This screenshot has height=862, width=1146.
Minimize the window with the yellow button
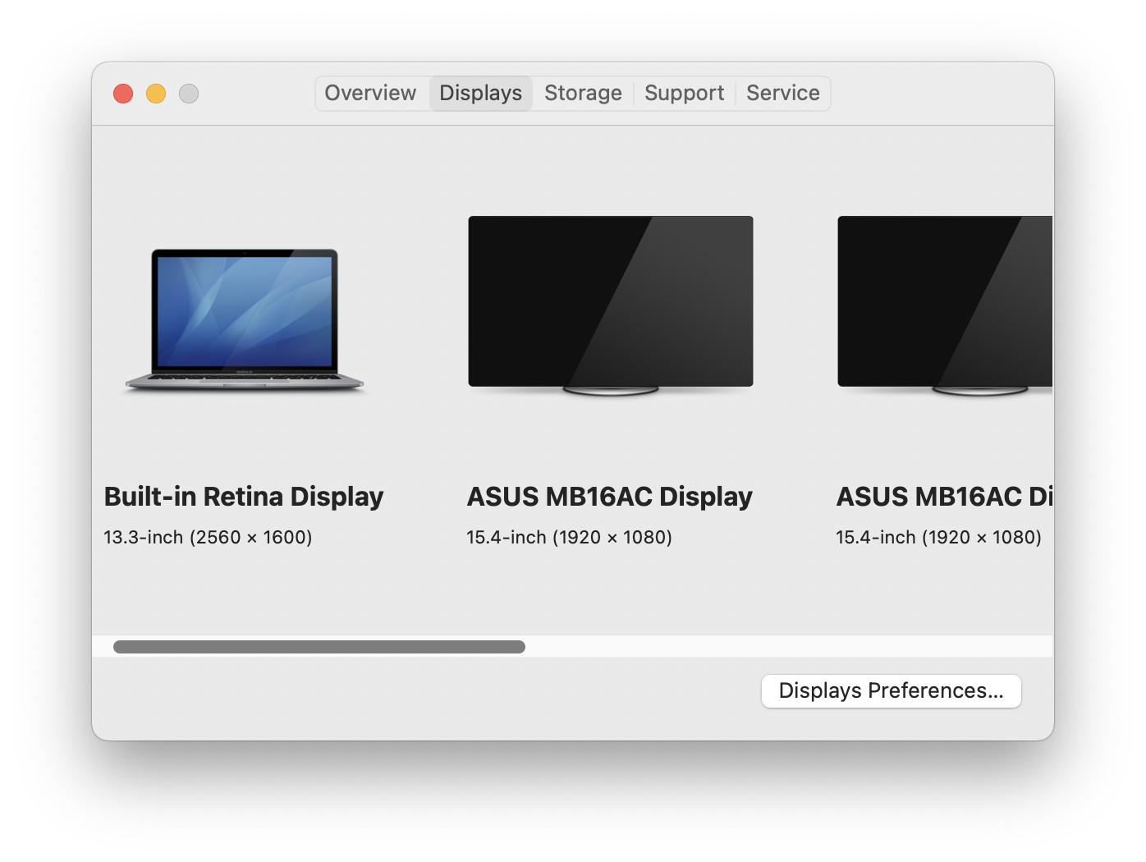(156, 94)
